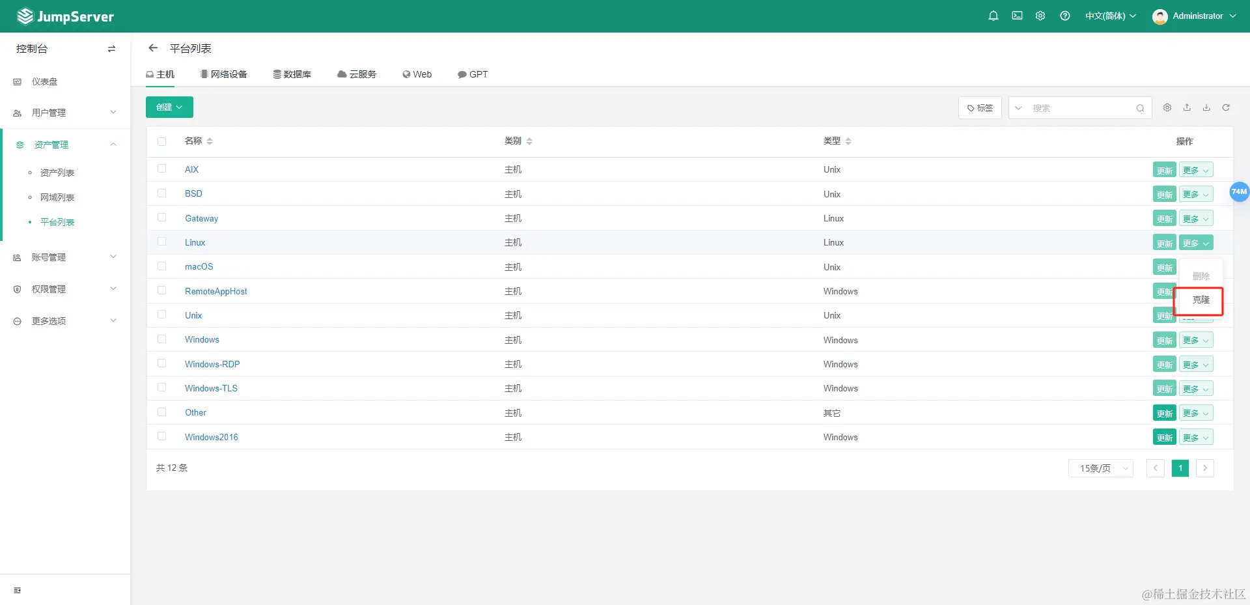This screenshot has width=1250, height=605.
Task: Check the Windows2016 row checkbox
Action: pos(162,436)
